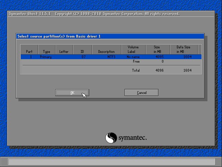
Task: Select partition 1 Primary NTFS row
Action: tap(111, 57)
